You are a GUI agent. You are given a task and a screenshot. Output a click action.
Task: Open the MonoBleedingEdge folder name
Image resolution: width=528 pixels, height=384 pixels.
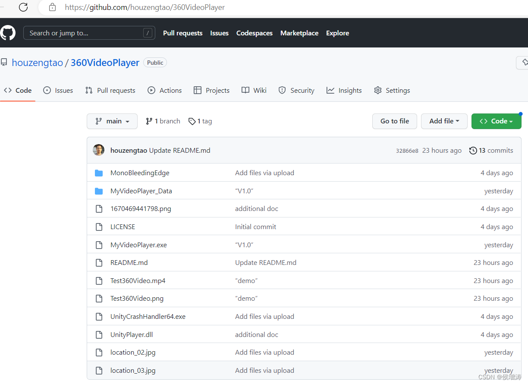pyautogui.click(x=140, y=173)
